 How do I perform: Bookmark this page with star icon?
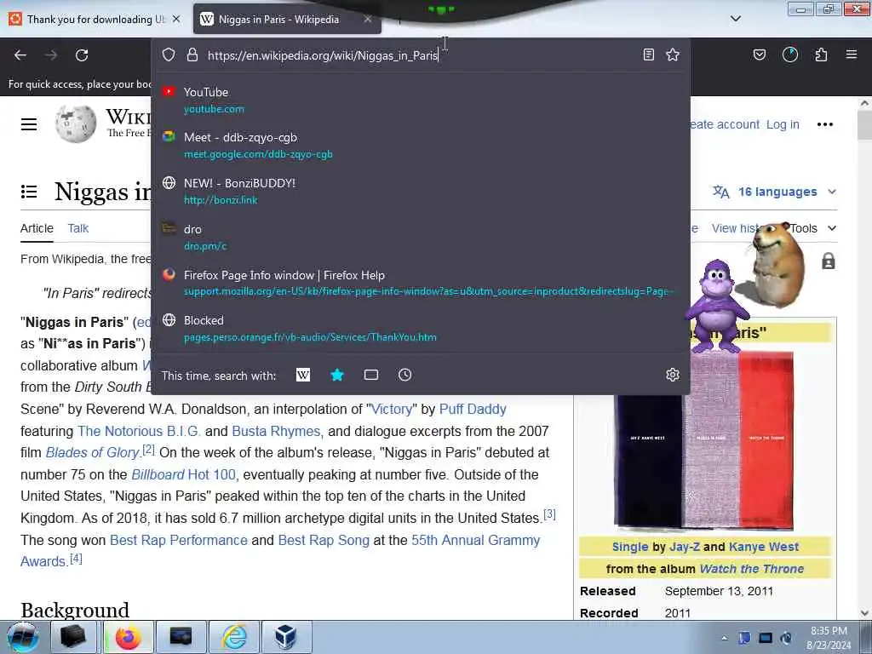coord(673,54)
